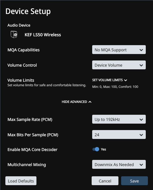Image resolution: width=153 pixels, height=190 pixels.
Task: Click the Cancel button
Action: click(105, 181)
